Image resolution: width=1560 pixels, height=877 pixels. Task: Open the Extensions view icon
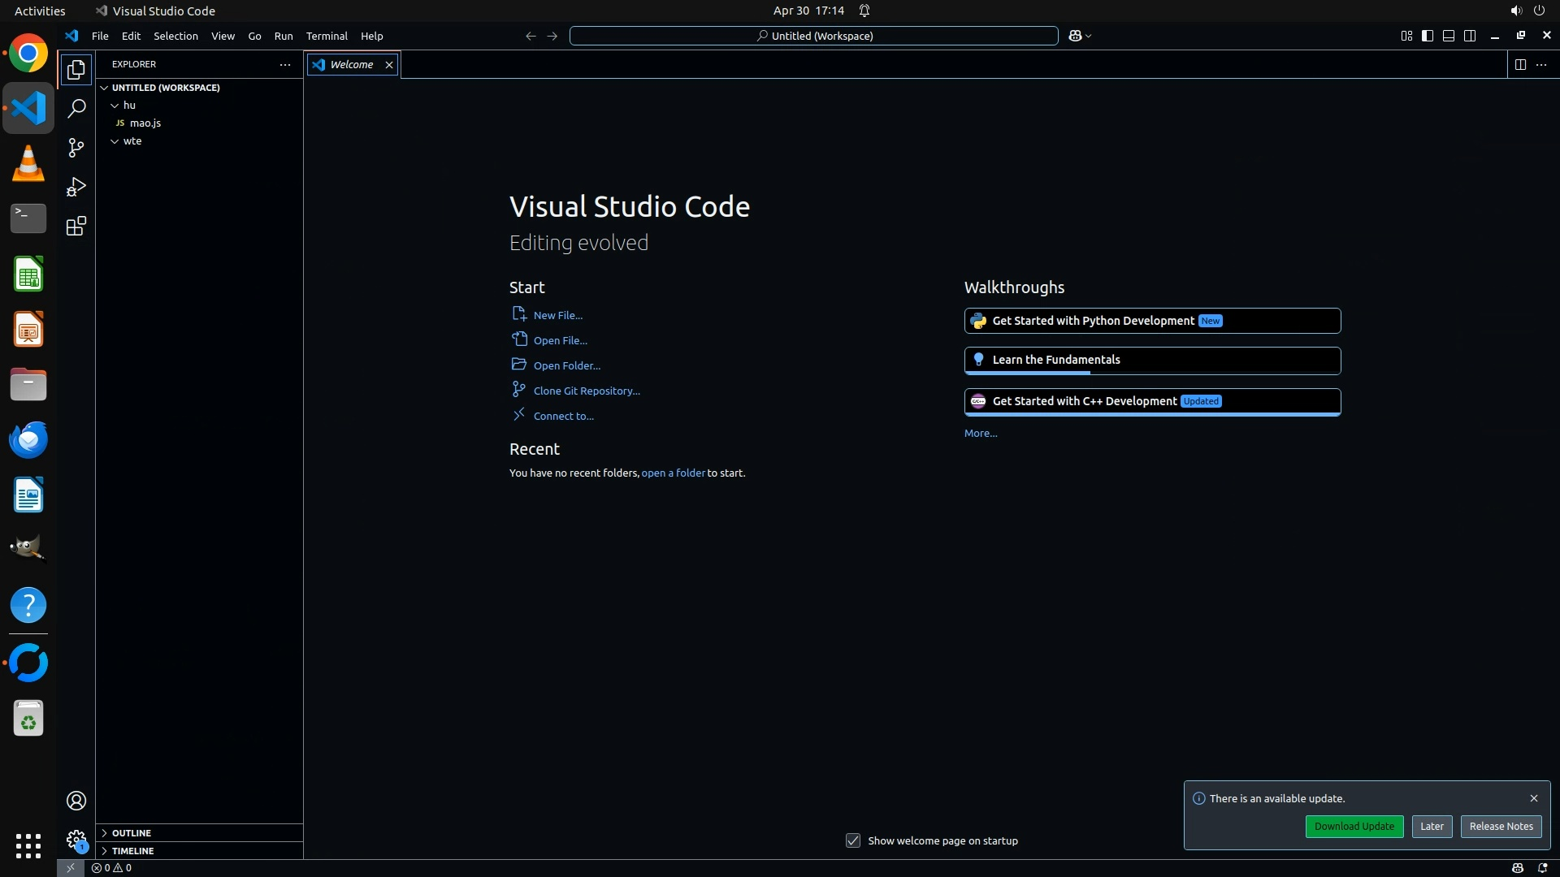76,226
